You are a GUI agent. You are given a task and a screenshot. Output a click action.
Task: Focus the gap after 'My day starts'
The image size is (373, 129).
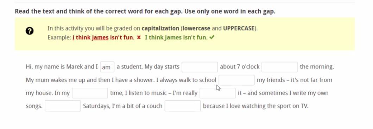[x=200, y=67]
